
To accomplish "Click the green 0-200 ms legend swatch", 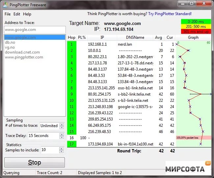I will click(x=196, y=22).
